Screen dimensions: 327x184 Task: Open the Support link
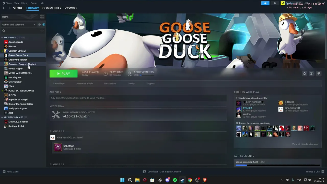pyautogui.click(x=150, y=84)
